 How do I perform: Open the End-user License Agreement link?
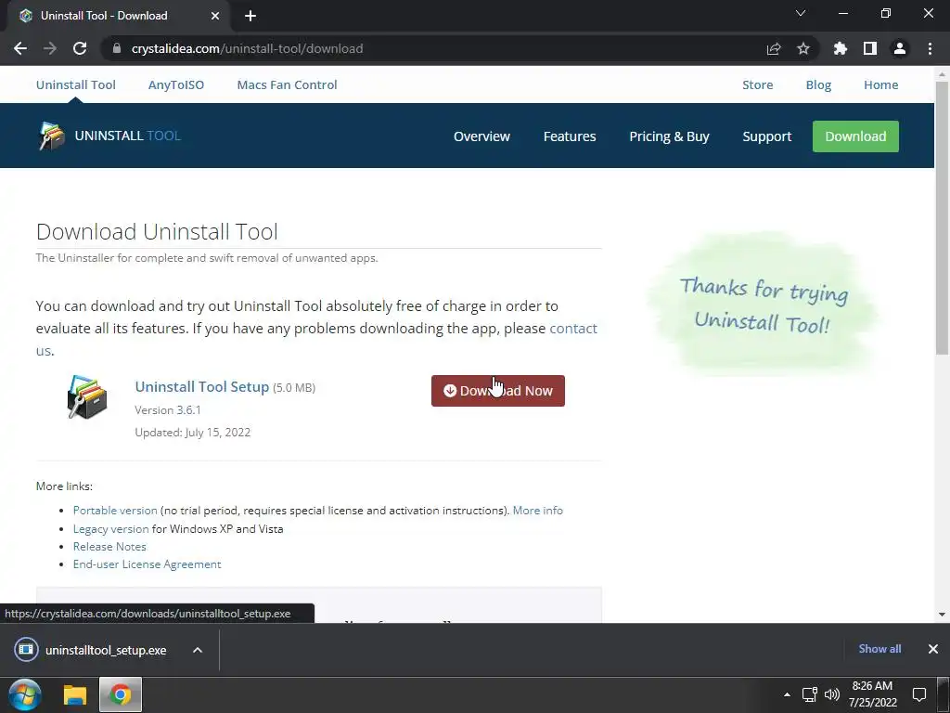point(148,564)
